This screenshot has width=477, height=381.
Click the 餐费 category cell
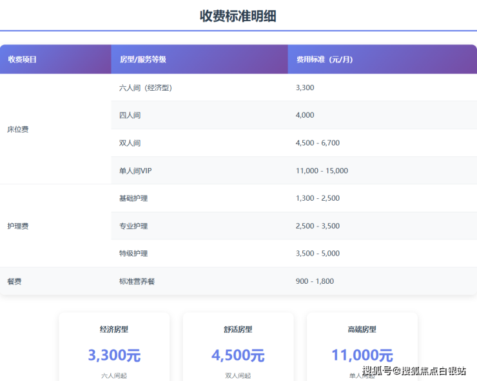click(14, 281)
